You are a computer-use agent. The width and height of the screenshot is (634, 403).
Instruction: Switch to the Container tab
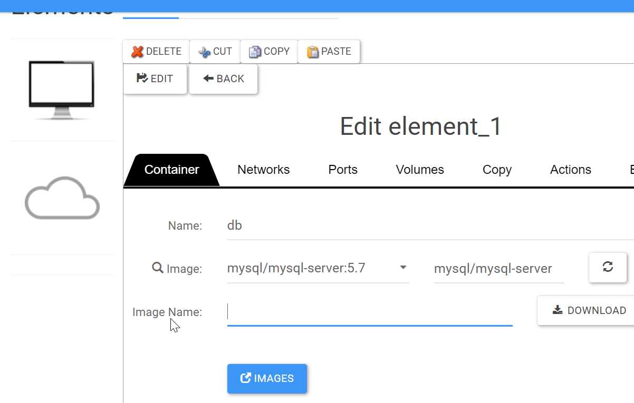pyautogui.click(x=172, y=170)
